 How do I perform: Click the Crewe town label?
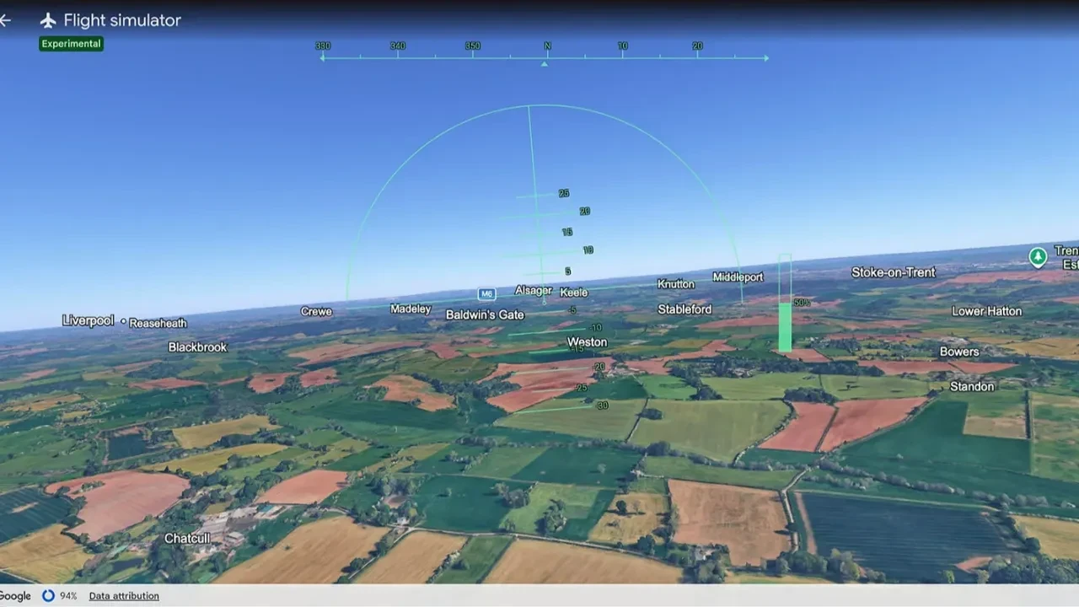coord(316,312)
